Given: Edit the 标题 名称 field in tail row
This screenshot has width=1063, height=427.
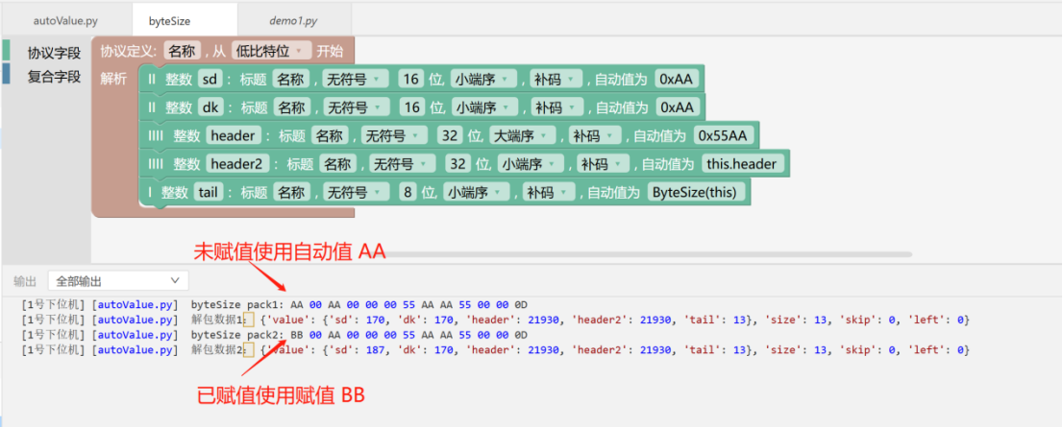Looking at the screenshot, I should 291,192.
